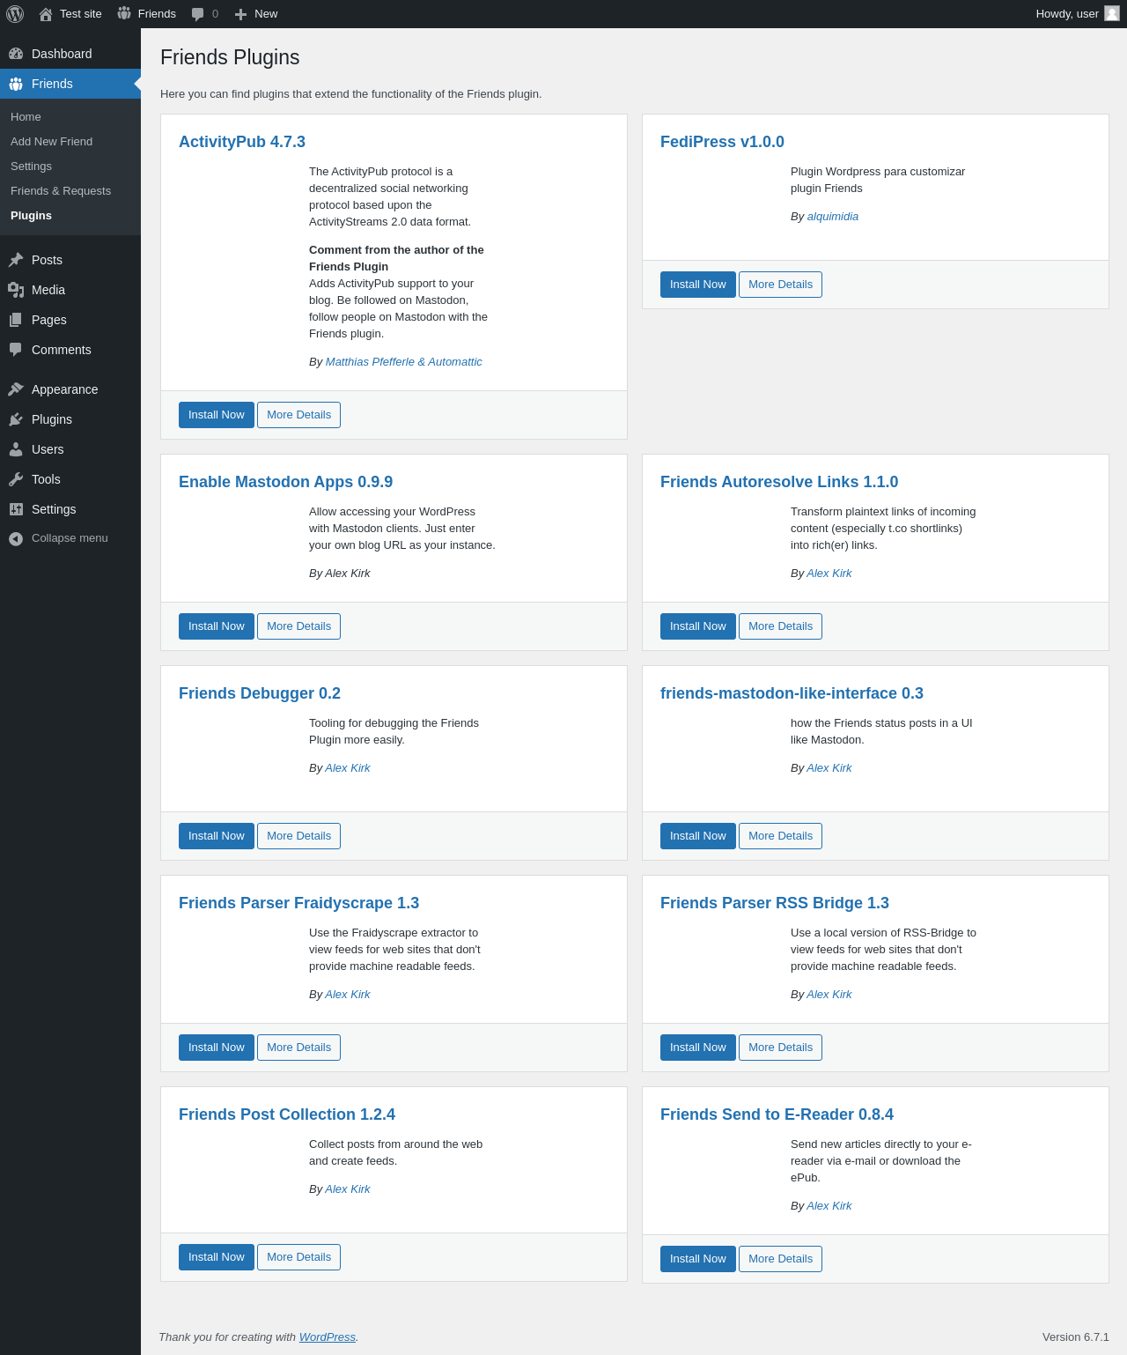Select the Plugins submenu under Friends
Viewport: 1127px width, 1355px height.
31,216
